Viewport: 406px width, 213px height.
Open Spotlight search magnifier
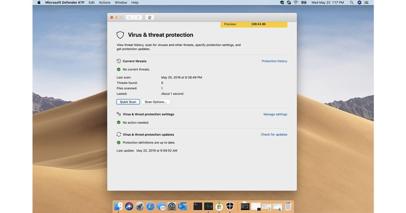[351, 3]
